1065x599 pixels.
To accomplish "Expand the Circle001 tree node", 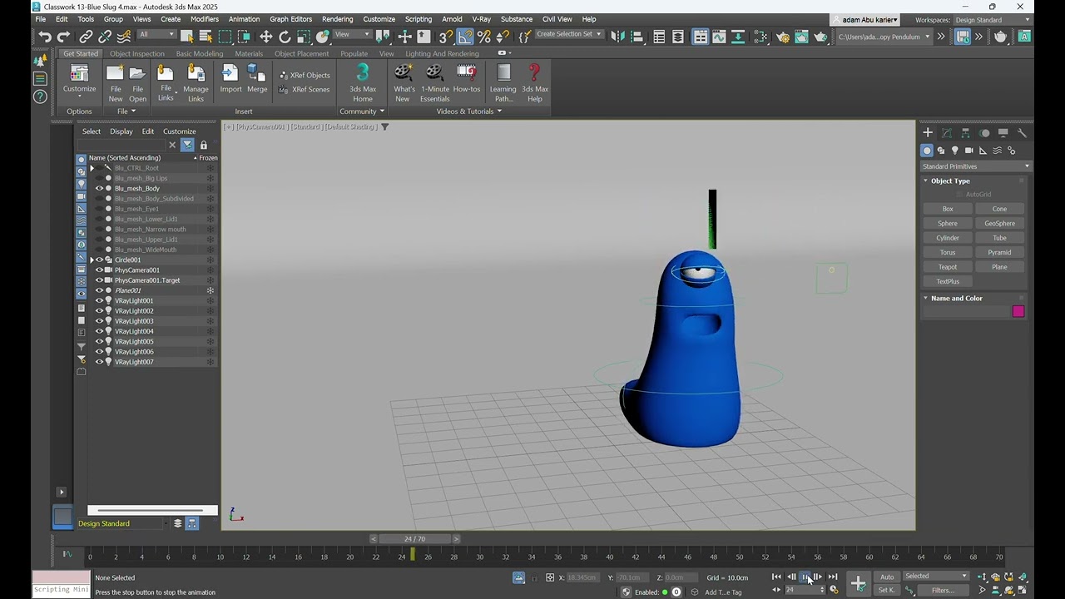I will click(92, 260).
